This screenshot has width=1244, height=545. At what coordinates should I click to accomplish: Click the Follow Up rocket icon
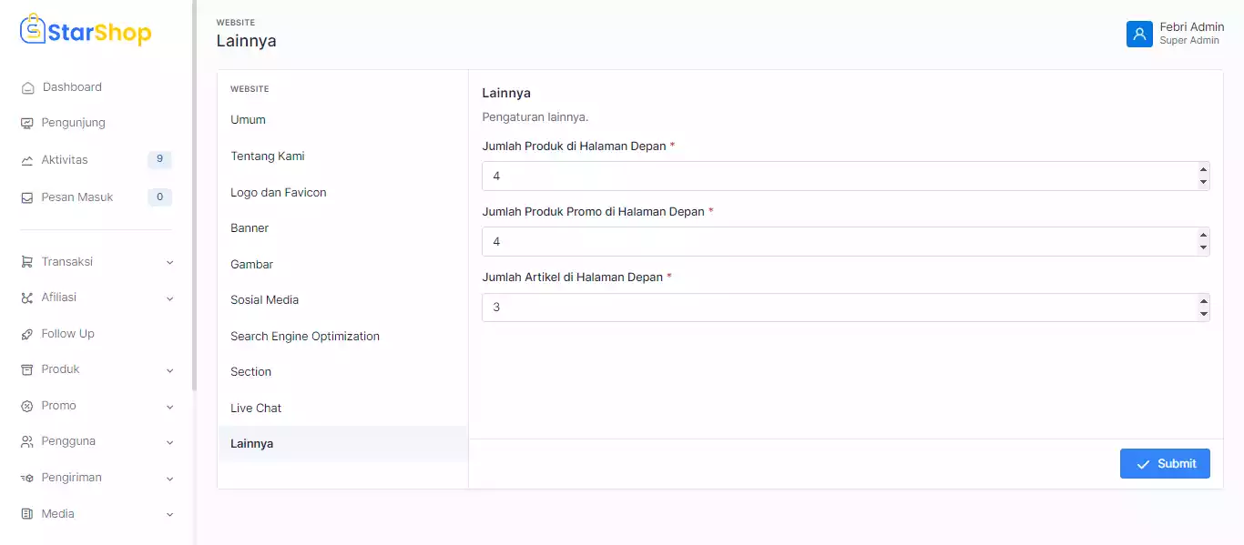(x=27, y=334)
